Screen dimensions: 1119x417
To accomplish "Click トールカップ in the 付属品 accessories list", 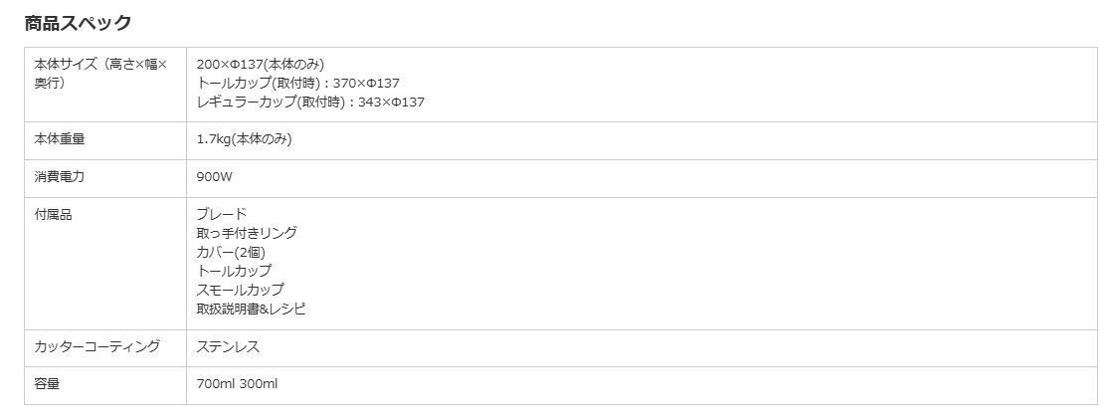I will tap(234, 271).
